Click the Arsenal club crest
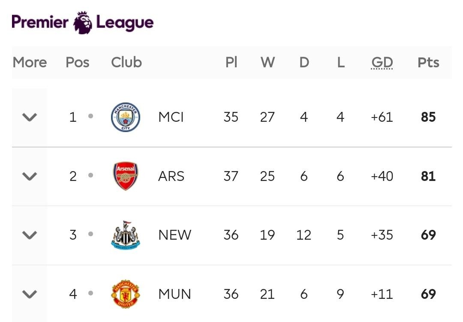 pos(126,176)
